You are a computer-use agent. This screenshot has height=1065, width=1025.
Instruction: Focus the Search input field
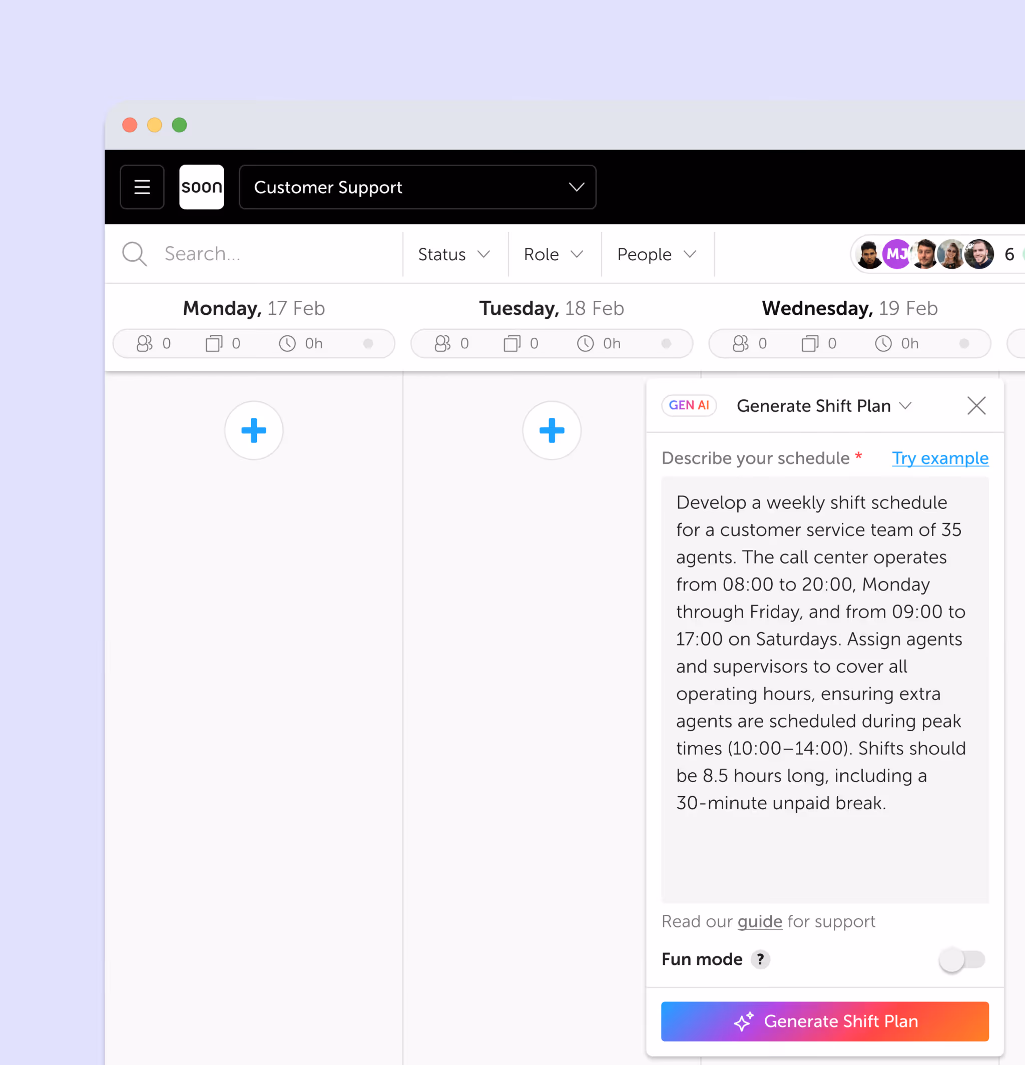tap(277, 254)
